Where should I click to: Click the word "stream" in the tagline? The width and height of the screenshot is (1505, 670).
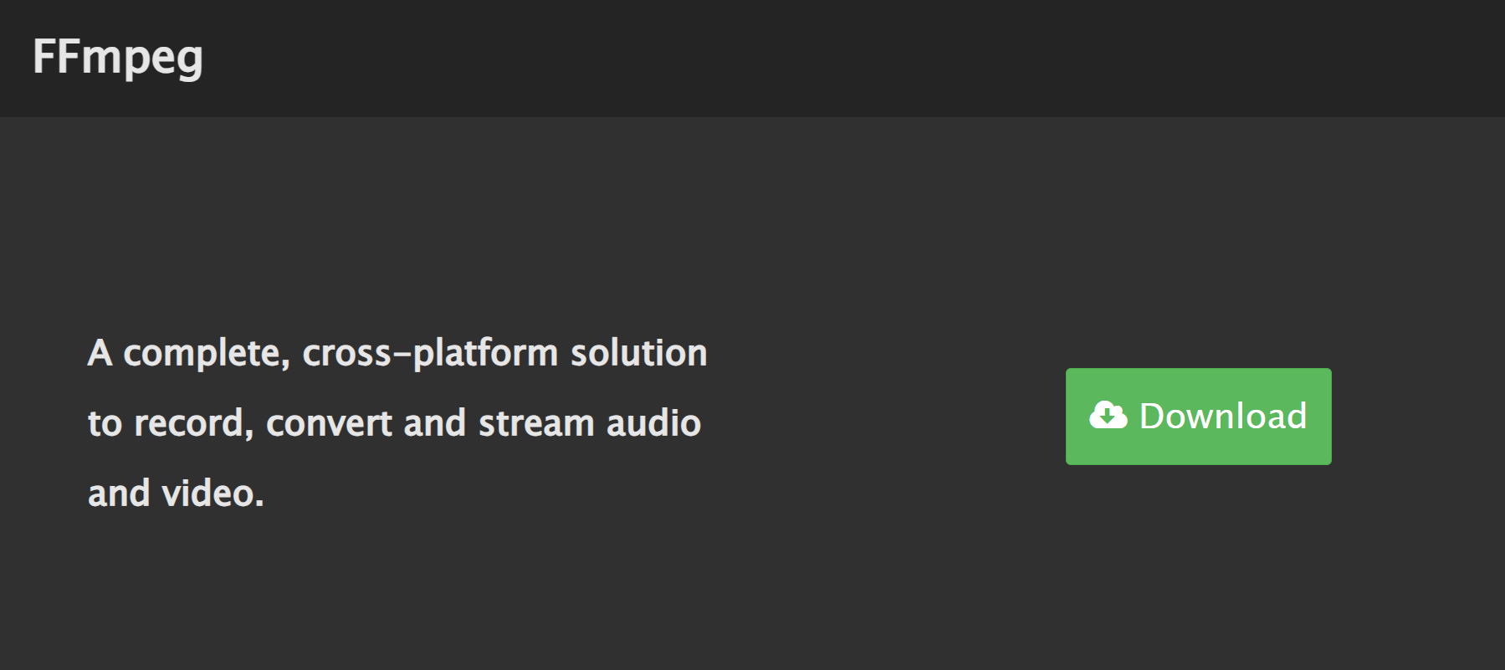536,423
